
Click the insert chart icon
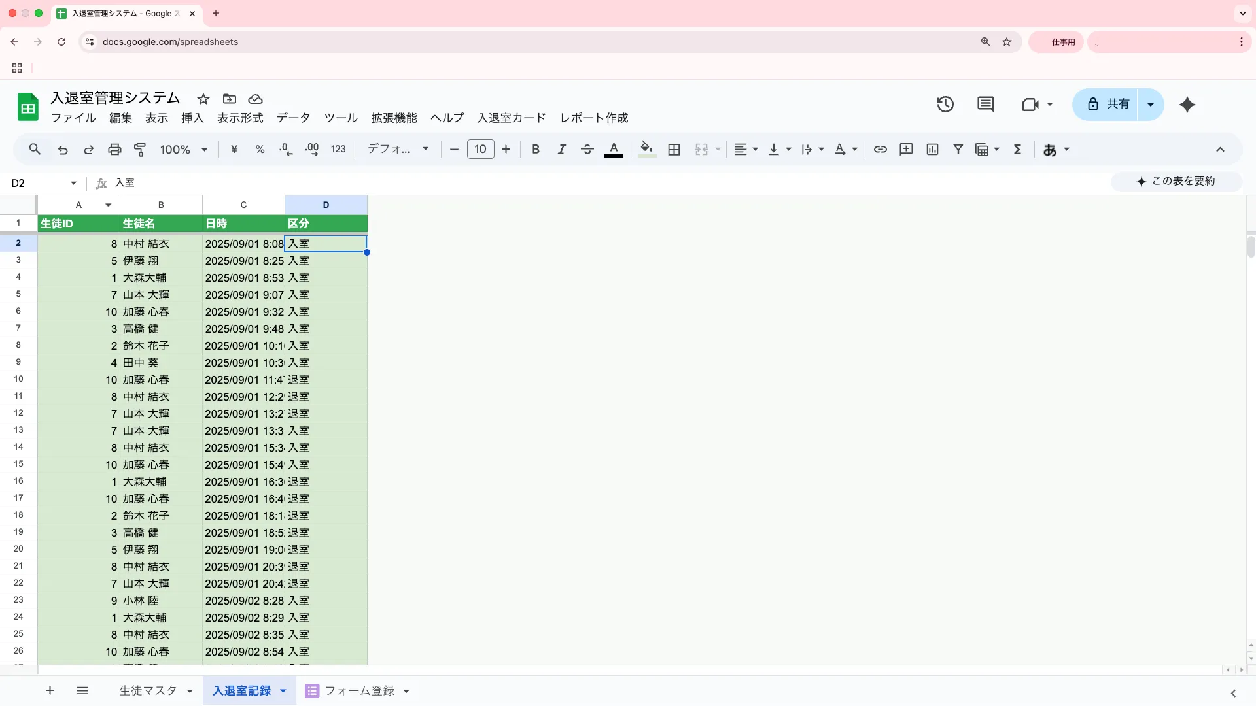(932, 150)
